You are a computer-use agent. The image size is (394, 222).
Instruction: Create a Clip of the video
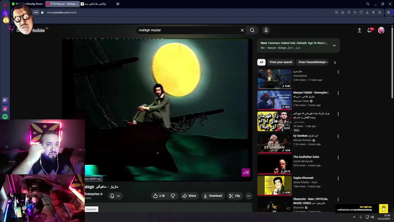tap(235, 196)
